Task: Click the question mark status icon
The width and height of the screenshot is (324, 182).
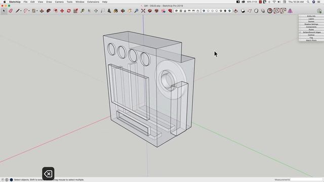Action: (3, 180)
